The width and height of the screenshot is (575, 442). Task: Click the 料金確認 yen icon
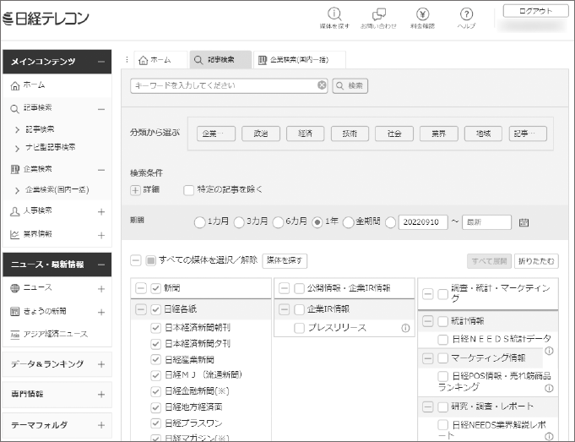click(423, 14)
